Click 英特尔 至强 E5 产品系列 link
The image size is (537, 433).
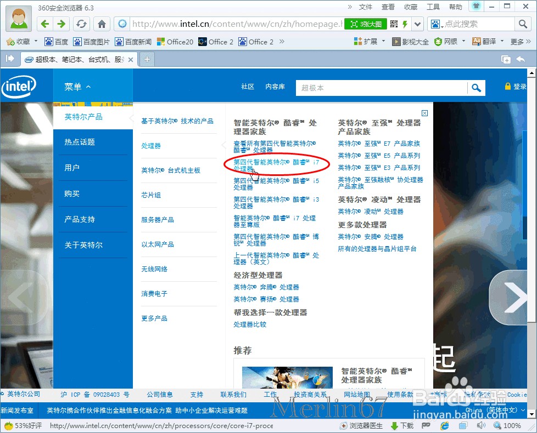click(x=379, y=156)
